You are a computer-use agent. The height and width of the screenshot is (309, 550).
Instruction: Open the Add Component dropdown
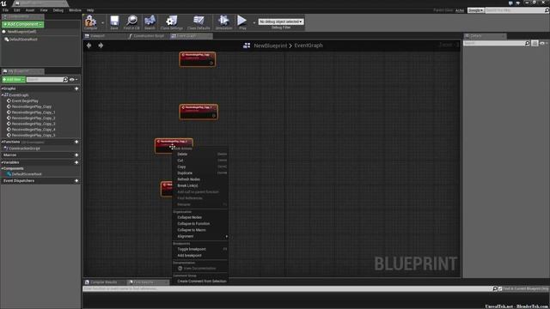pos(22,24)
